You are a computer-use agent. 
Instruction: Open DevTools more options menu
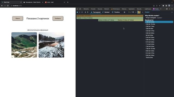[169, 9]
